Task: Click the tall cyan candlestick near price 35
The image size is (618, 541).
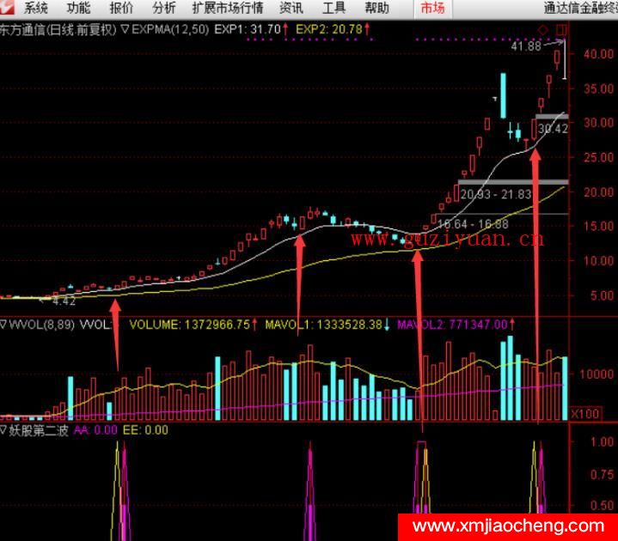Action: click(503, 95)
